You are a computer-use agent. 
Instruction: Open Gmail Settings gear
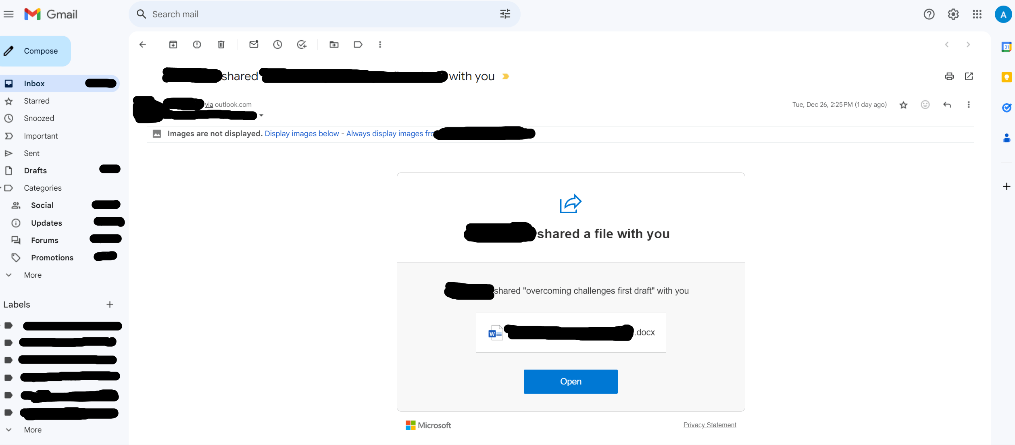pos(953,15)
